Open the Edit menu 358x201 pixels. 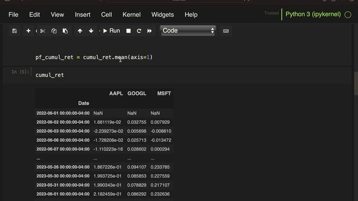(35, 15)
